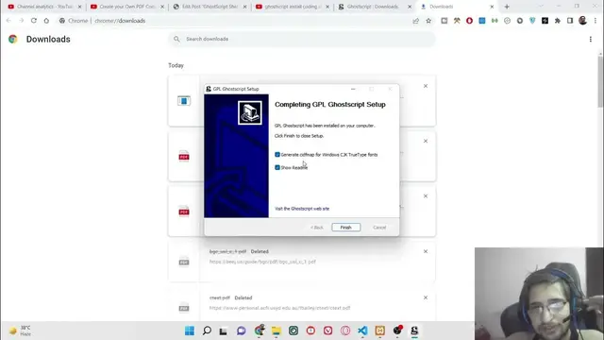
Task: Open Chat app on taskbar
Action: pos(242,331)
